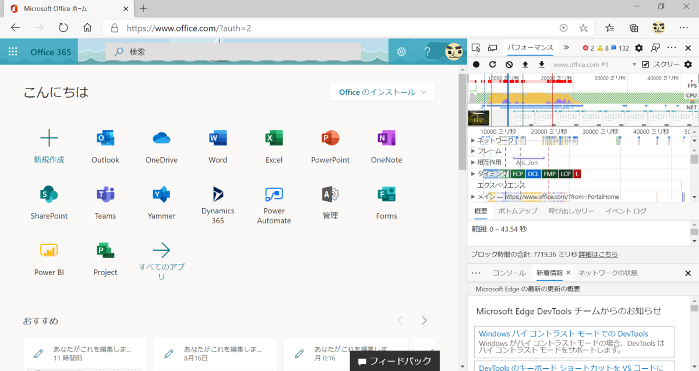Open the Windows ハイ コントラスト モードでの DevTools link
699x371 pixels.
563,334
